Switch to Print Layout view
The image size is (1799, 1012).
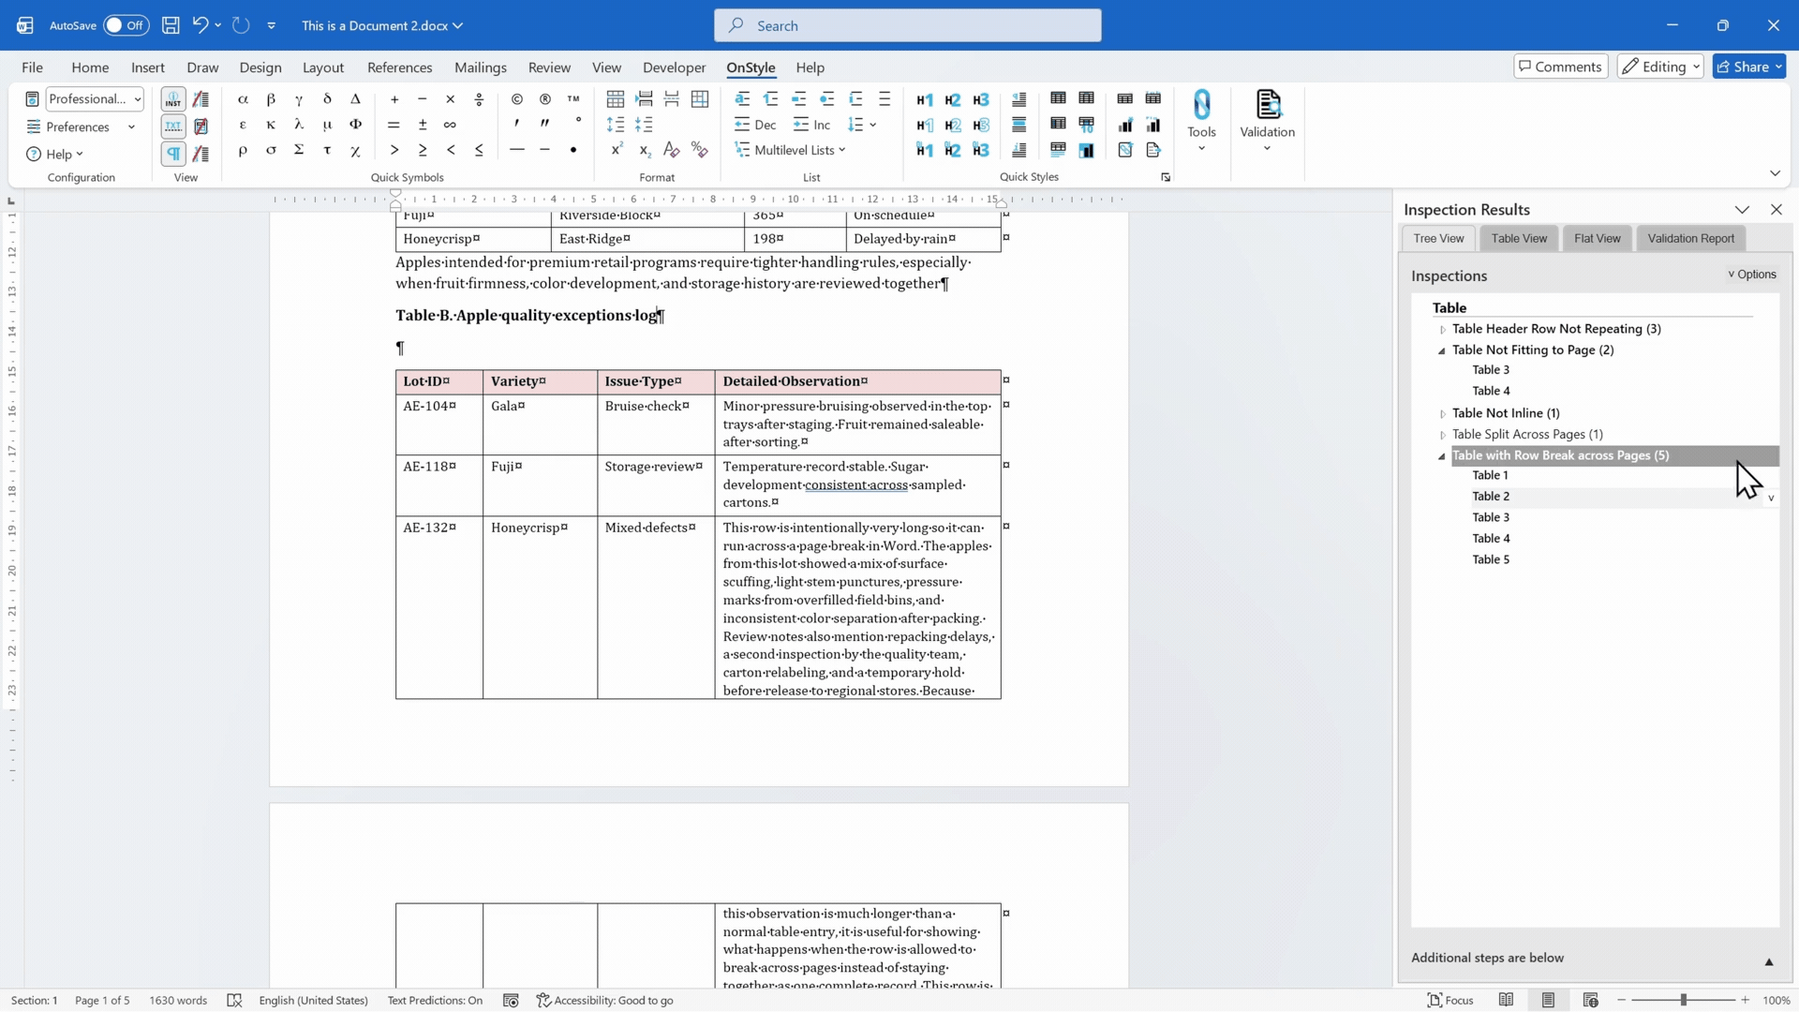(1548, 1000)
